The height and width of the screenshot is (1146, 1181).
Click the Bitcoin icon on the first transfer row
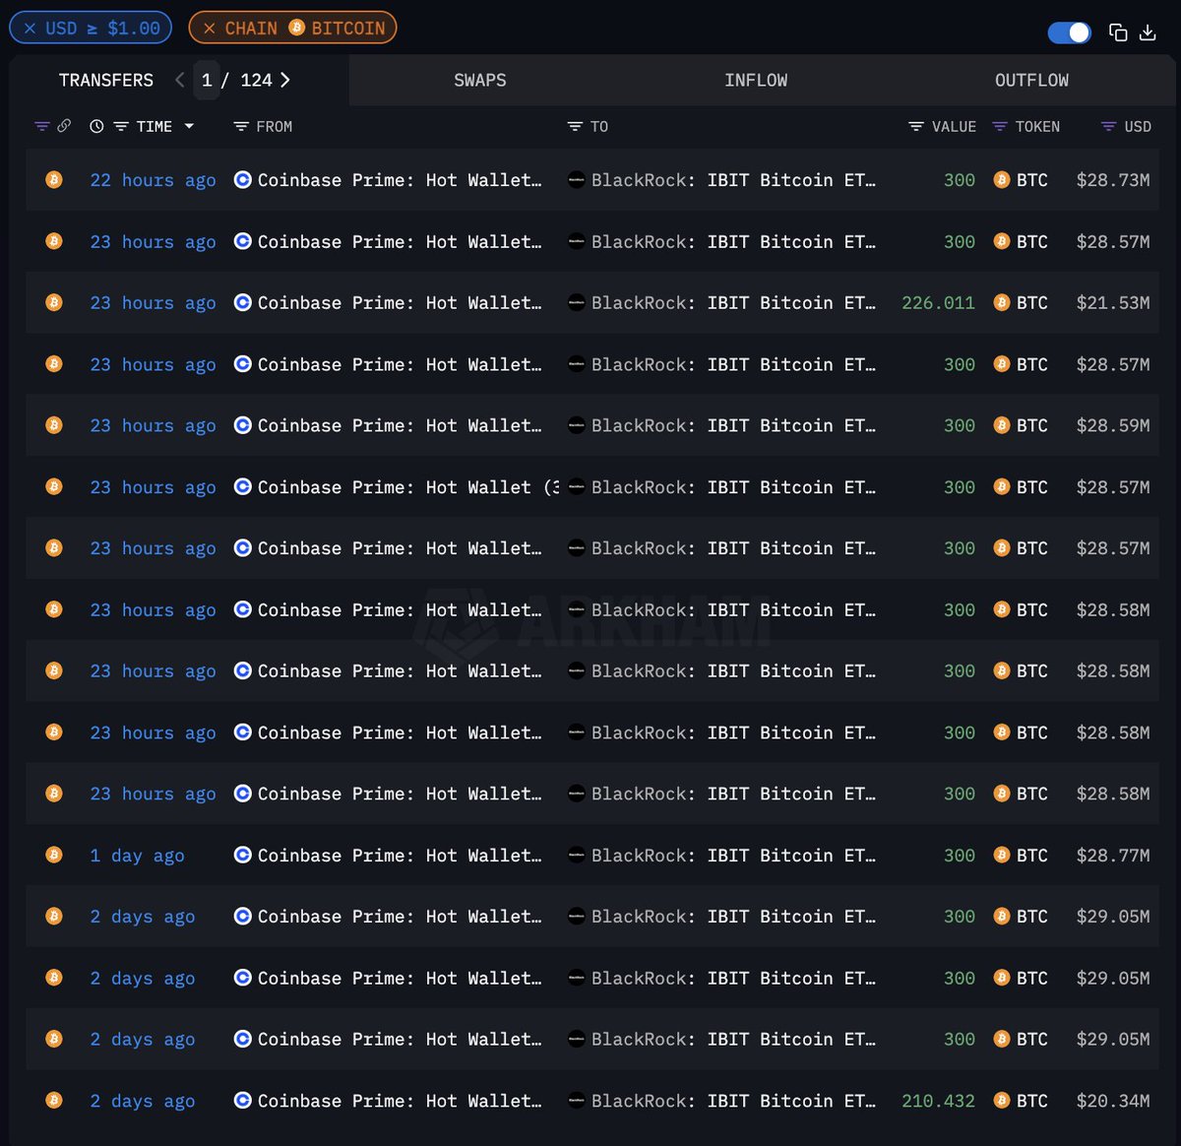(54, 180)
